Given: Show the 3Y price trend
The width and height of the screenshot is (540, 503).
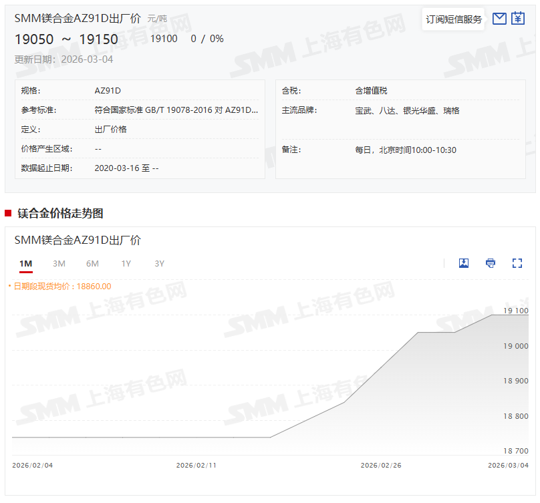Looking at the screenshot, I should tap(159, 264).
